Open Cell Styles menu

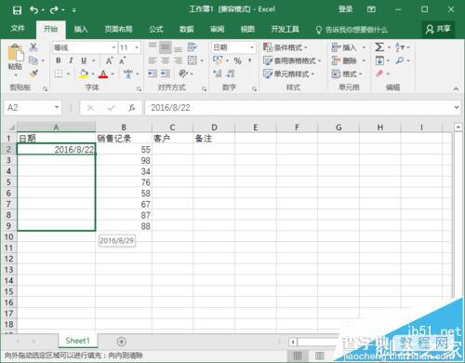(x=288, y=74)
